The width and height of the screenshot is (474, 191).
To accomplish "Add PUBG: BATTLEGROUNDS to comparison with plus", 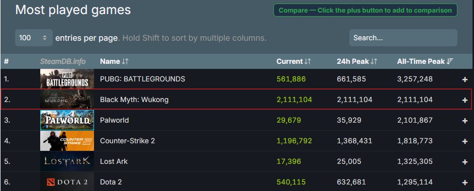I will 464,79.
